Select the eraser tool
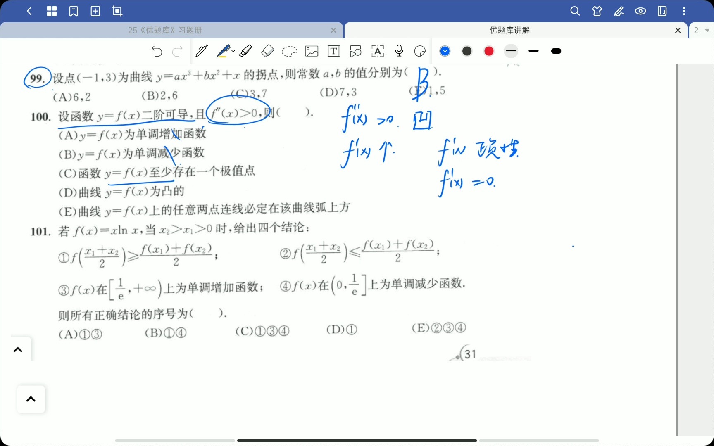Viewport: 714px width, 446px height. click(x=268, y=51)
